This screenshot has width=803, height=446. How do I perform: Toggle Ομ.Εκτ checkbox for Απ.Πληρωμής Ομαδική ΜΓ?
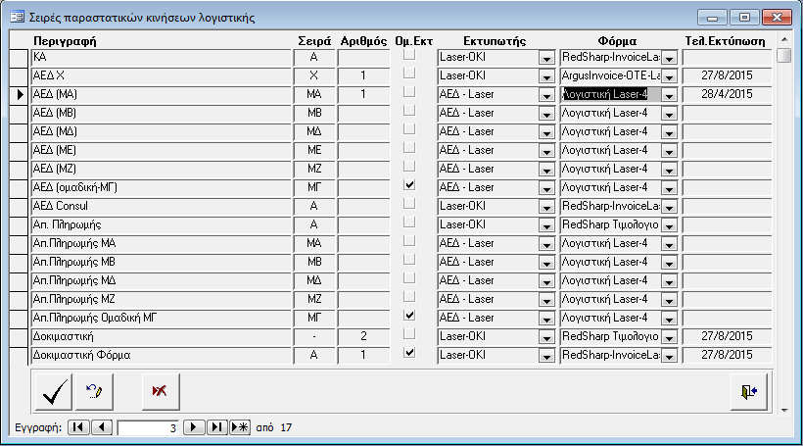click(409, 316)
